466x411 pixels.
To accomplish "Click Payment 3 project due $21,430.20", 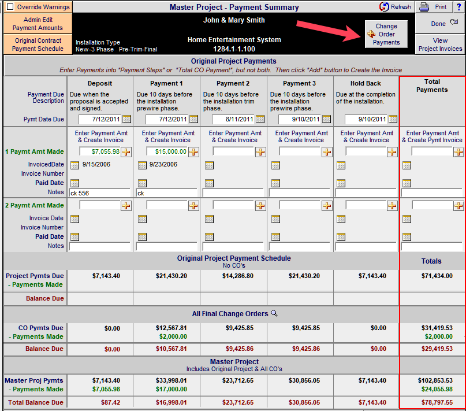I will click(x=304, y=276).
